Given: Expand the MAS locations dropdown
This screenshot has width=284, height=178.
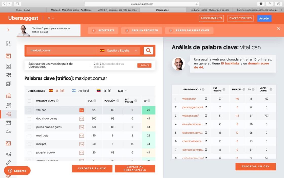Looking at the screenshot, I should [123, 91].
